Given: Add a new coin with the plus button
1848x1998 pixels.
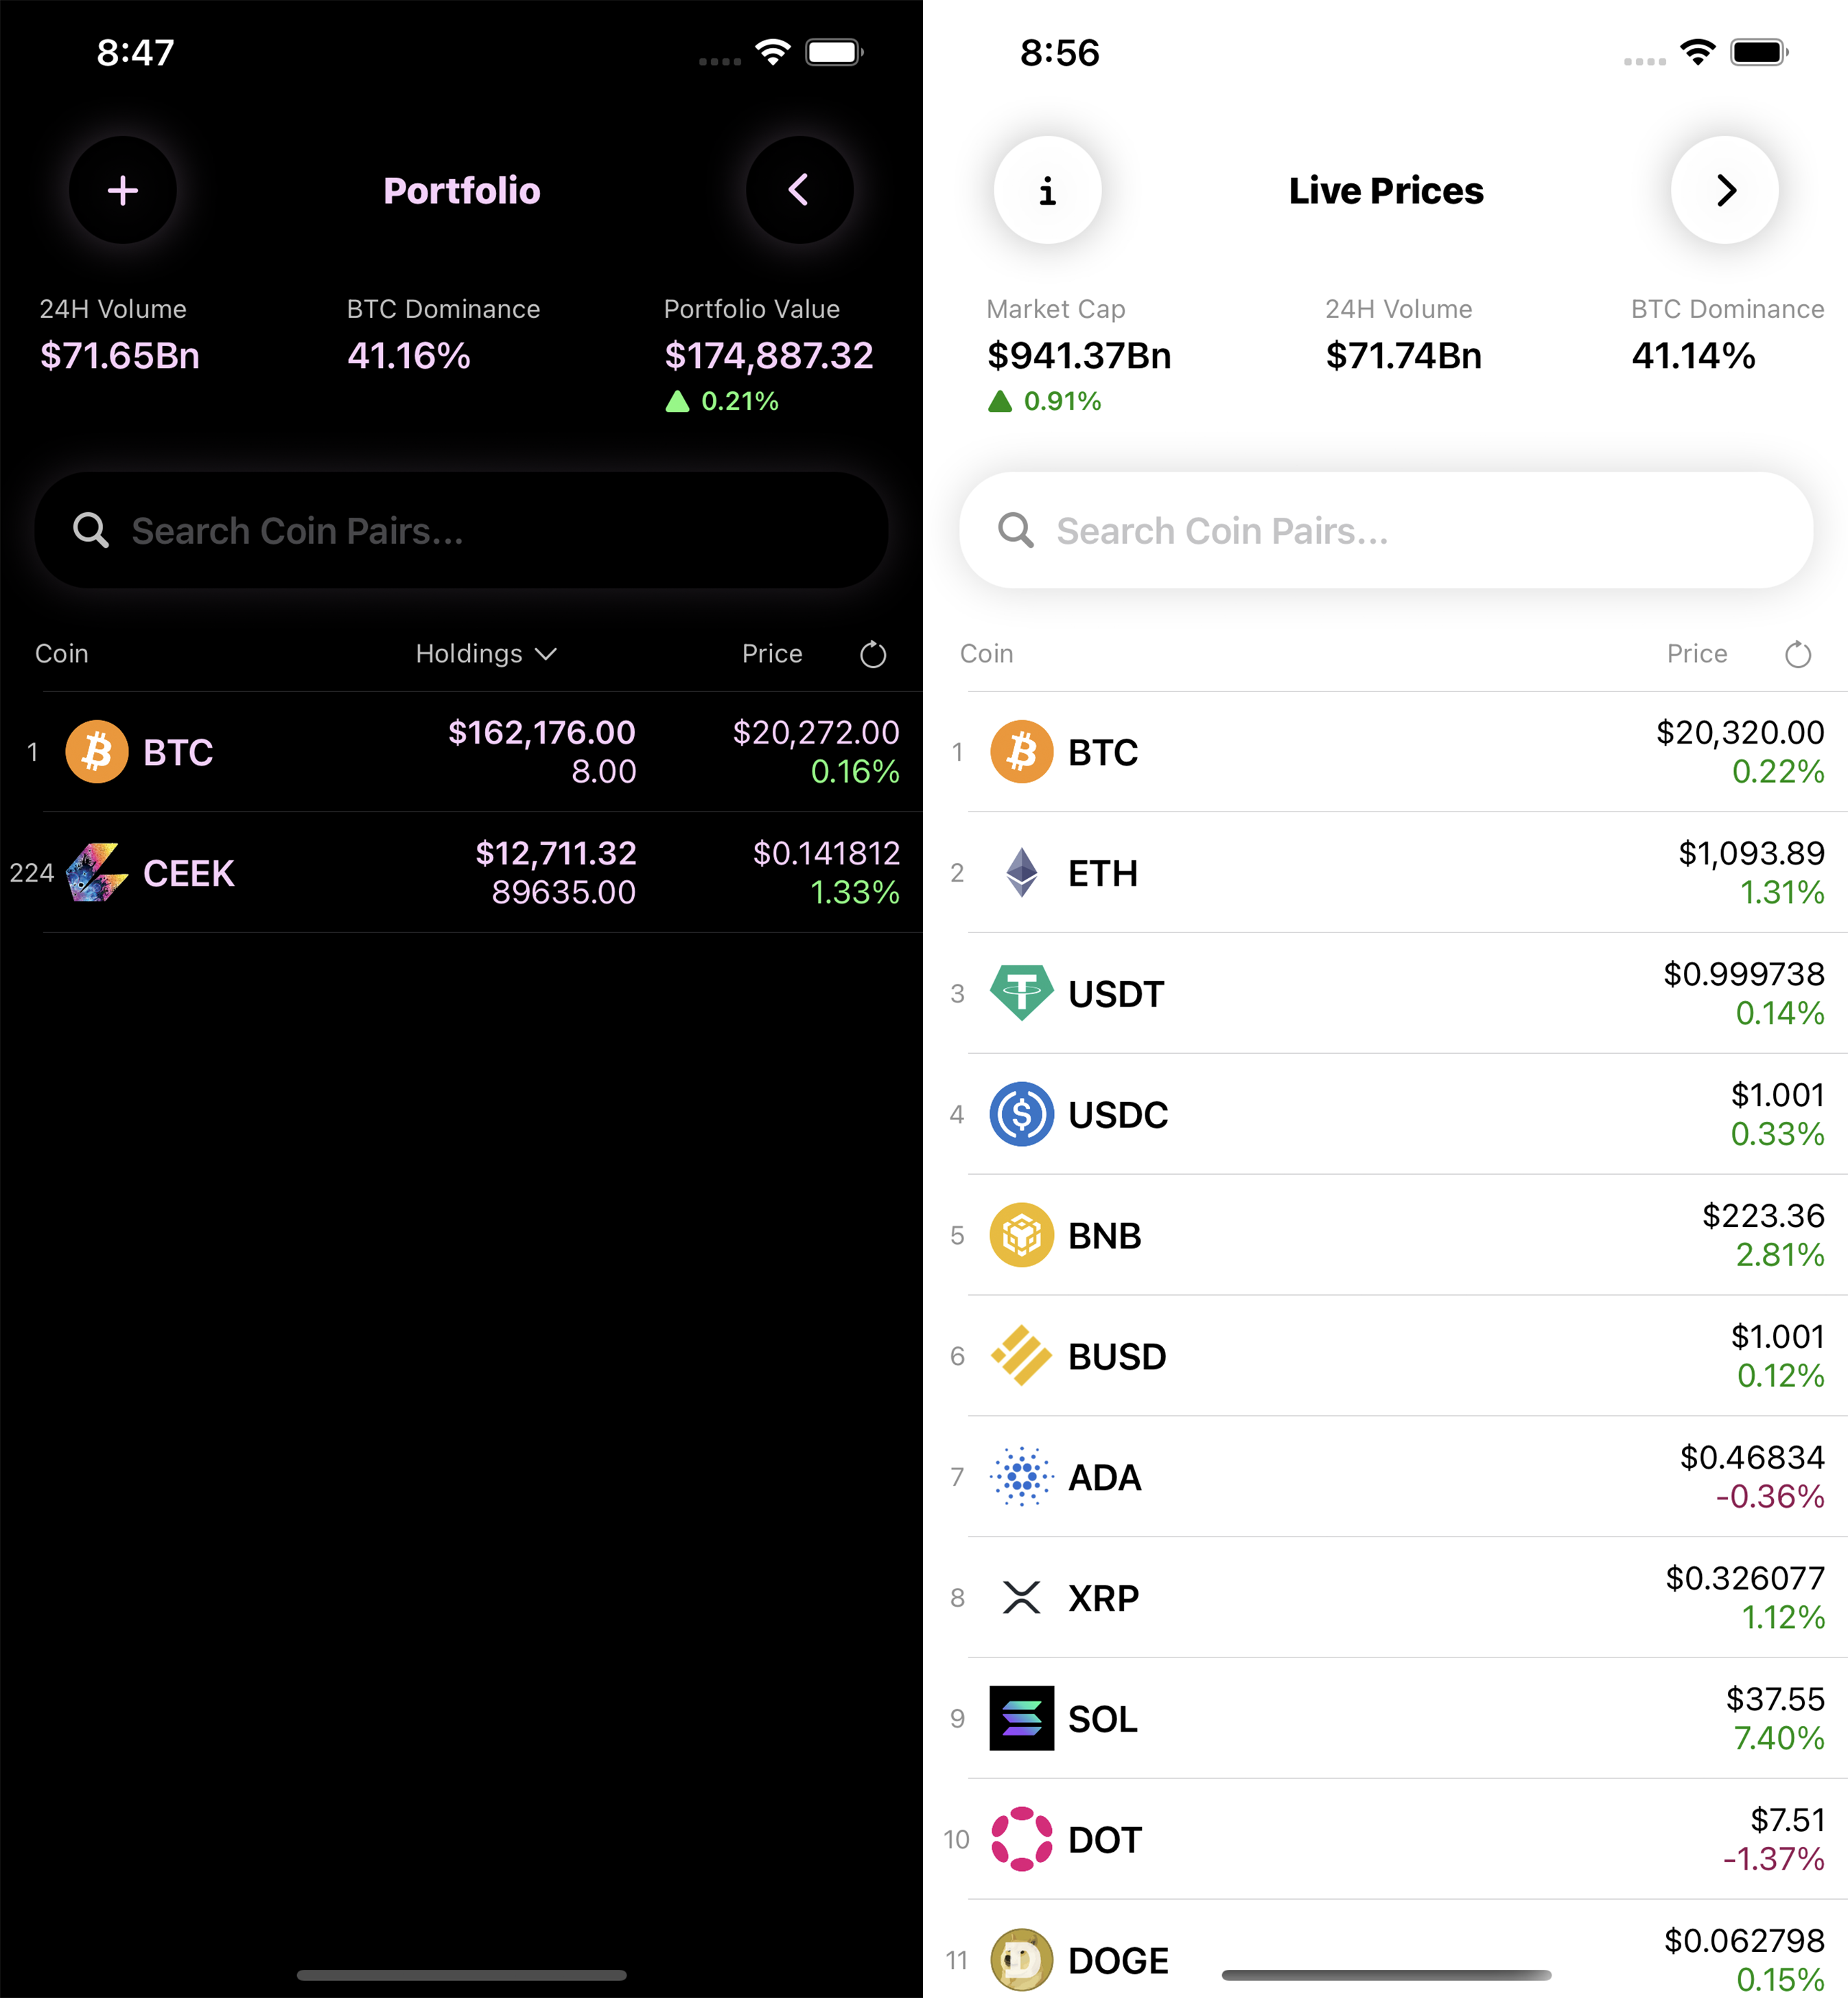Looking at the screenshot, I should 123,190.
